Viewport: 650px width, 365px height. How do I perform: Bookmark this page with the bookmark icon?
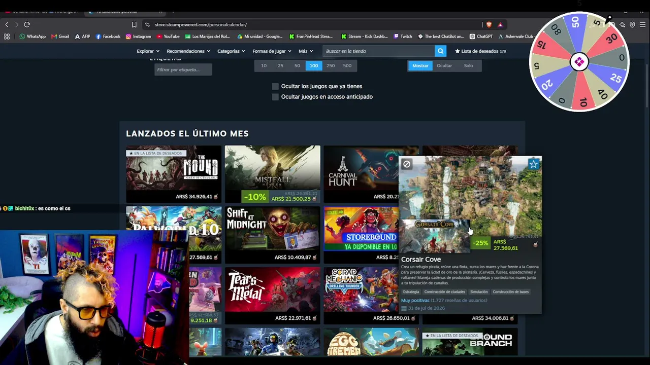pyautogui.click(x=134, y=24)
